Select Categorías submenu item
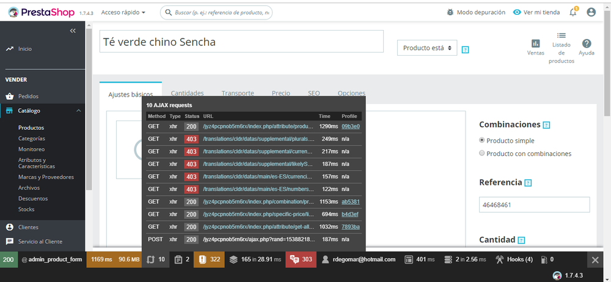The image size is (611, 282). 32,138
